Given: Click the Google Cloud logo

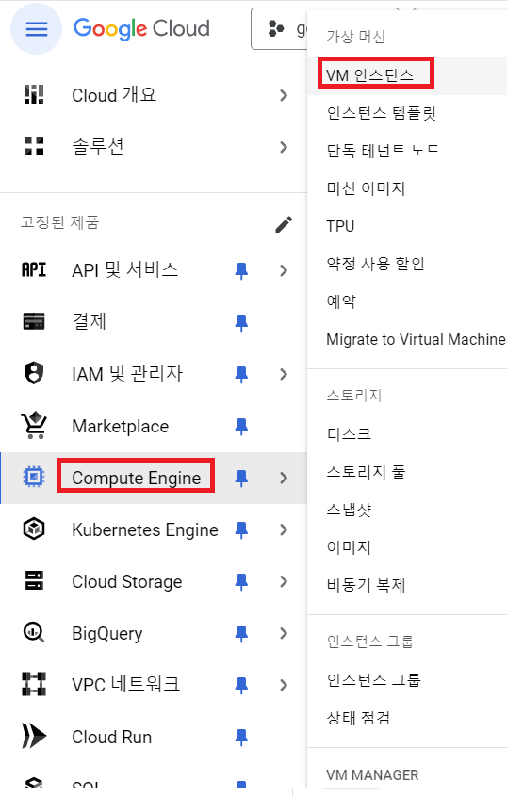Looking at the screenshot, I should pyautogui.click(x=141, y=29).
